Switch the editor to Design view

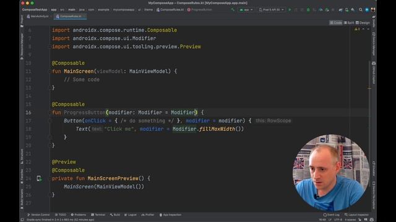pos(363,23)
